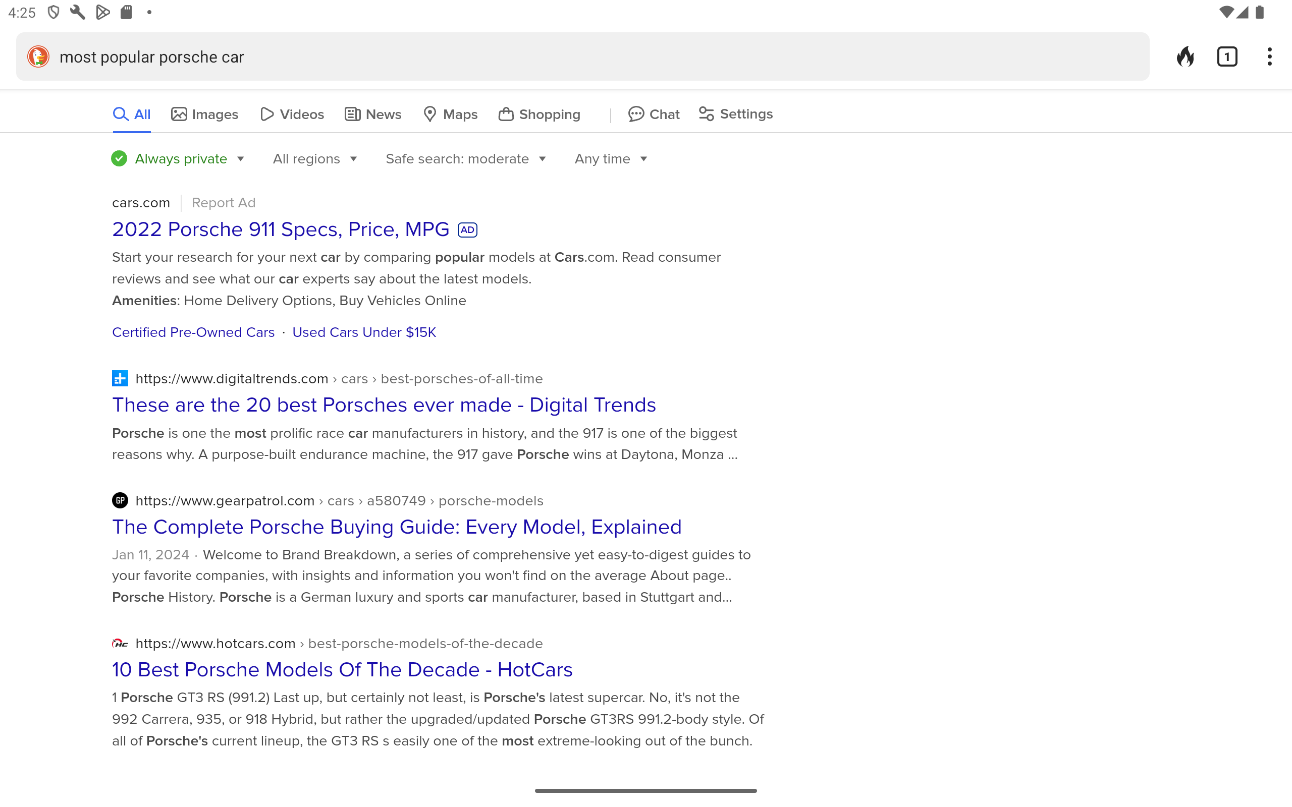Viewport: 1292px width, 807px height.
Task: Click the green Always private checkmark icon
Action: tap(119, 158)
